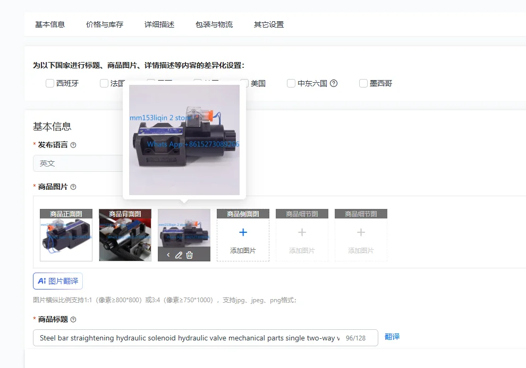The width and height of the screenshot is (526, 368).
Task: Click the AI 图片翻译 button
Action: point(58,281)
